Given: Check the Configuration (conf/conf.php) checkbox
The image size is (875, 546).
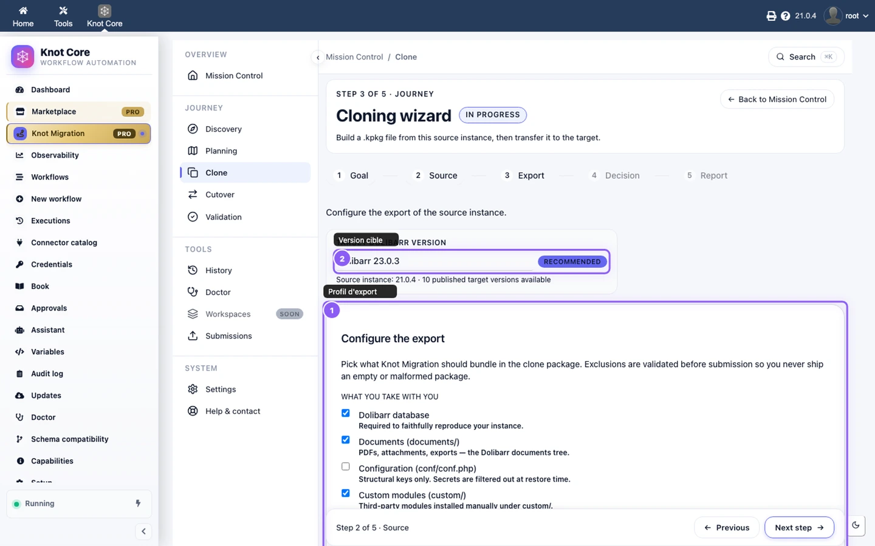Looking at the screenshot, I should tap(346, 467).
